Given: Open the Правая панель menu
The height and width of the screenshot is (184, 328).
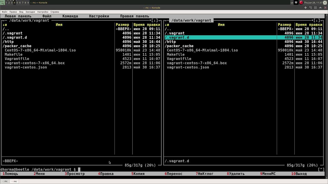Looking at the screenshot, I should tap(135, 16).
